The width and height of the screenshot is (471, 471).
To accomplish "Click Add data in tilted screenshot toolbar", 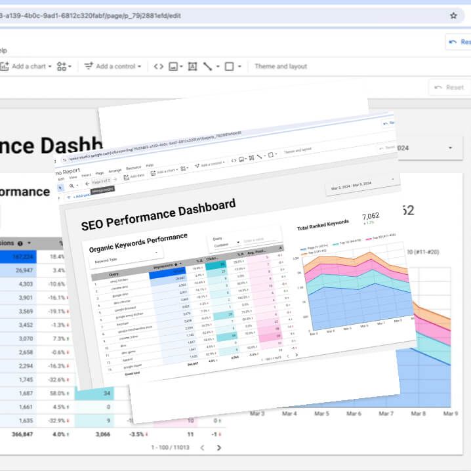I will [x=134, y=176].
